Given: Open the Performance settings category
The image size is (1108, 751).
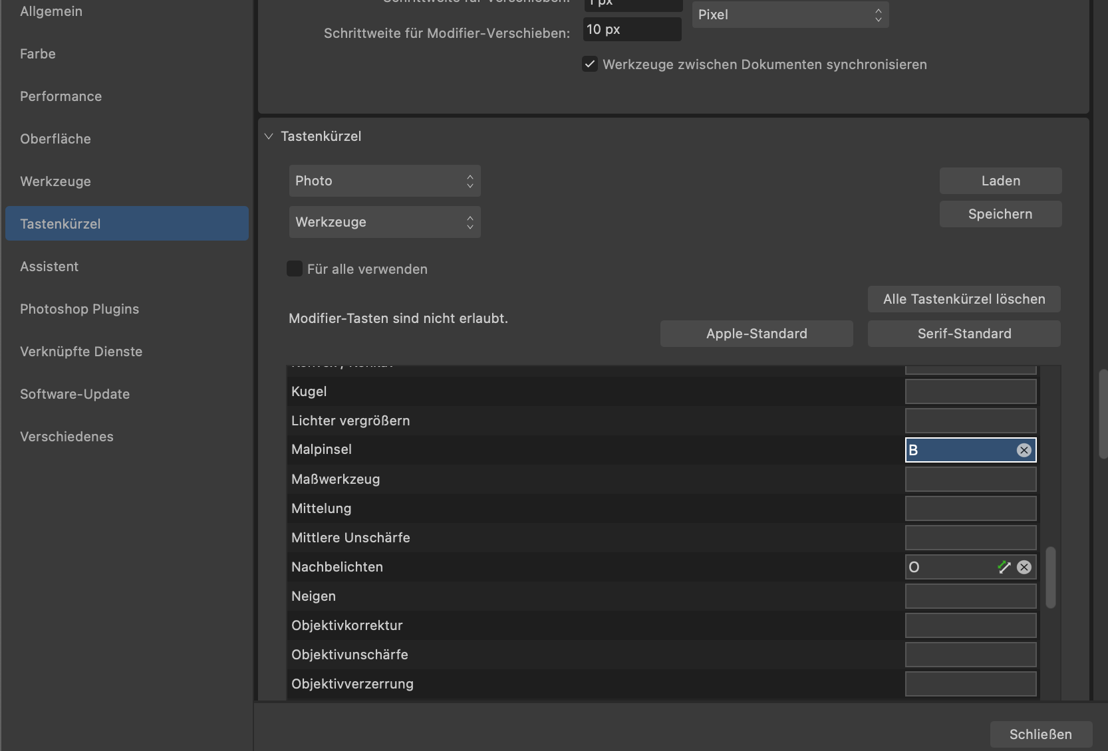Looking at the screenshot, I should [126, 96].
